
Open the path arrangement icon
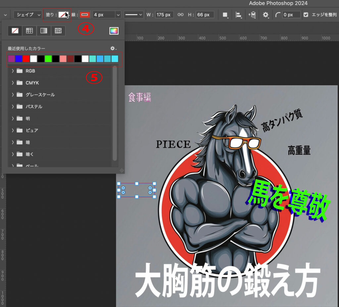pyautogui.click(x=252, y=15)
